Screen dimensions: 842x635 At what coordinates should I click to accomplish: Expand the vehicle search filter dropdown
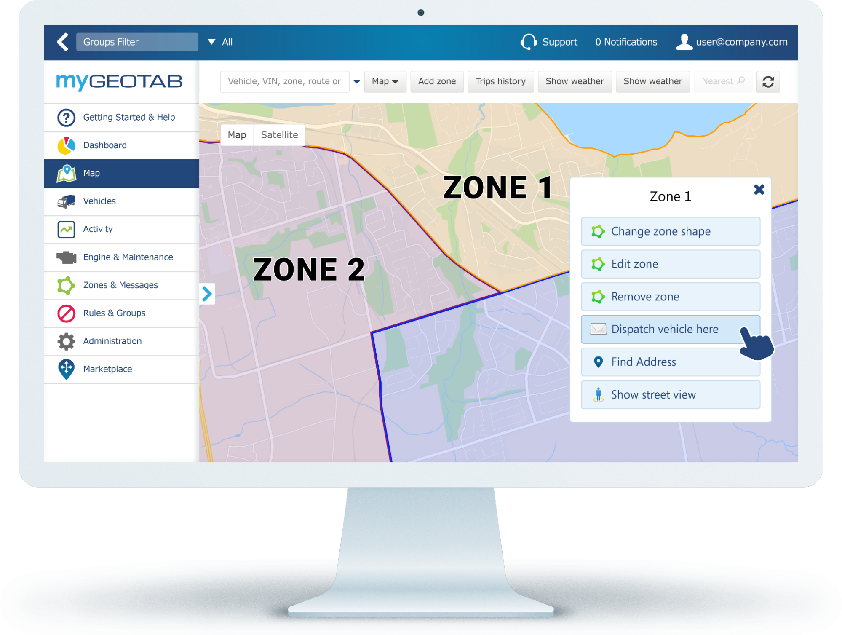tap(357, 81)
